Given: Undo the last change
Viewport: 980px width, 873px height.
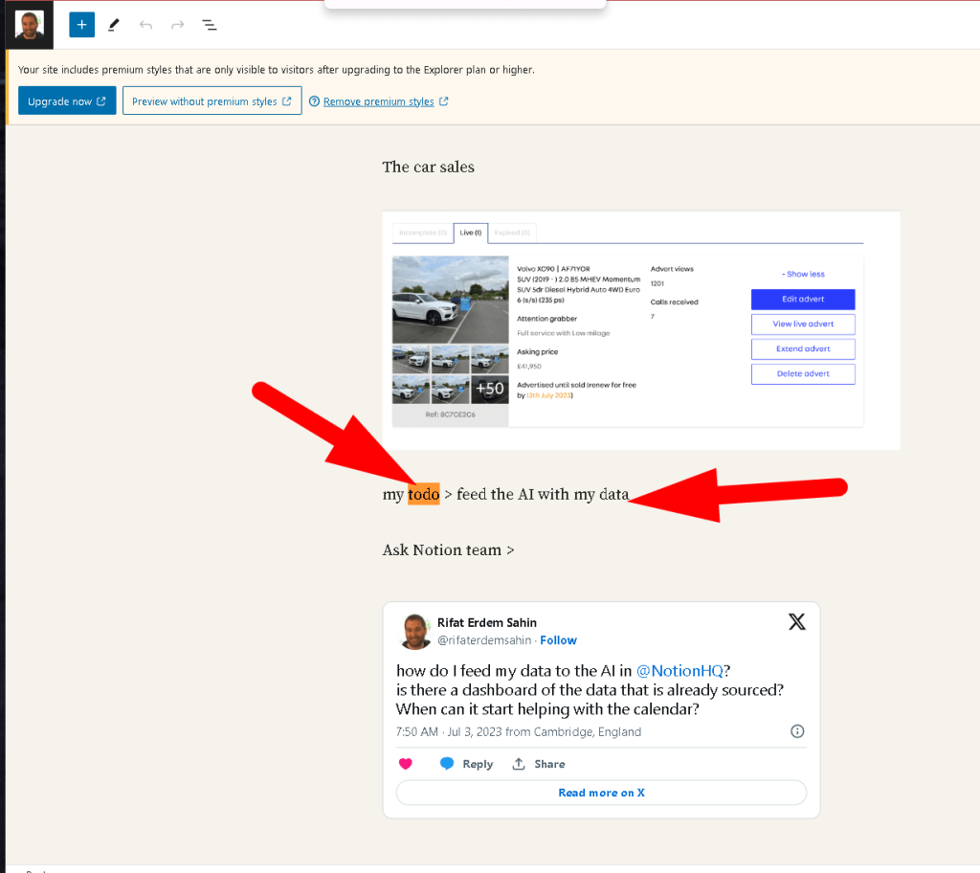Looking at the screenshot, I should [x=145, y=25].
